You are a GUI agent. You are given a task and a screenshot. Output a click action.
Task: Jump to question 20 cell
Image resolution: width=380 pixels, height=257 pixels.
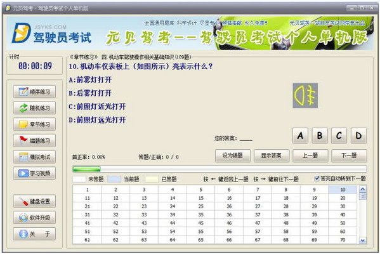[343, 198]
